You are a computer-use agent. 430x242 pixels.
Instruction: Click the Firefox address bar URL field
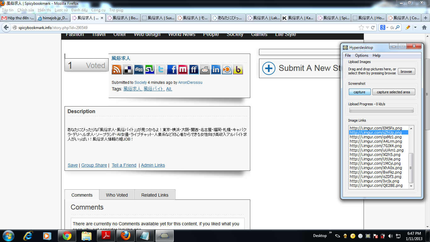pyautogui.click(x=188, y=28)
